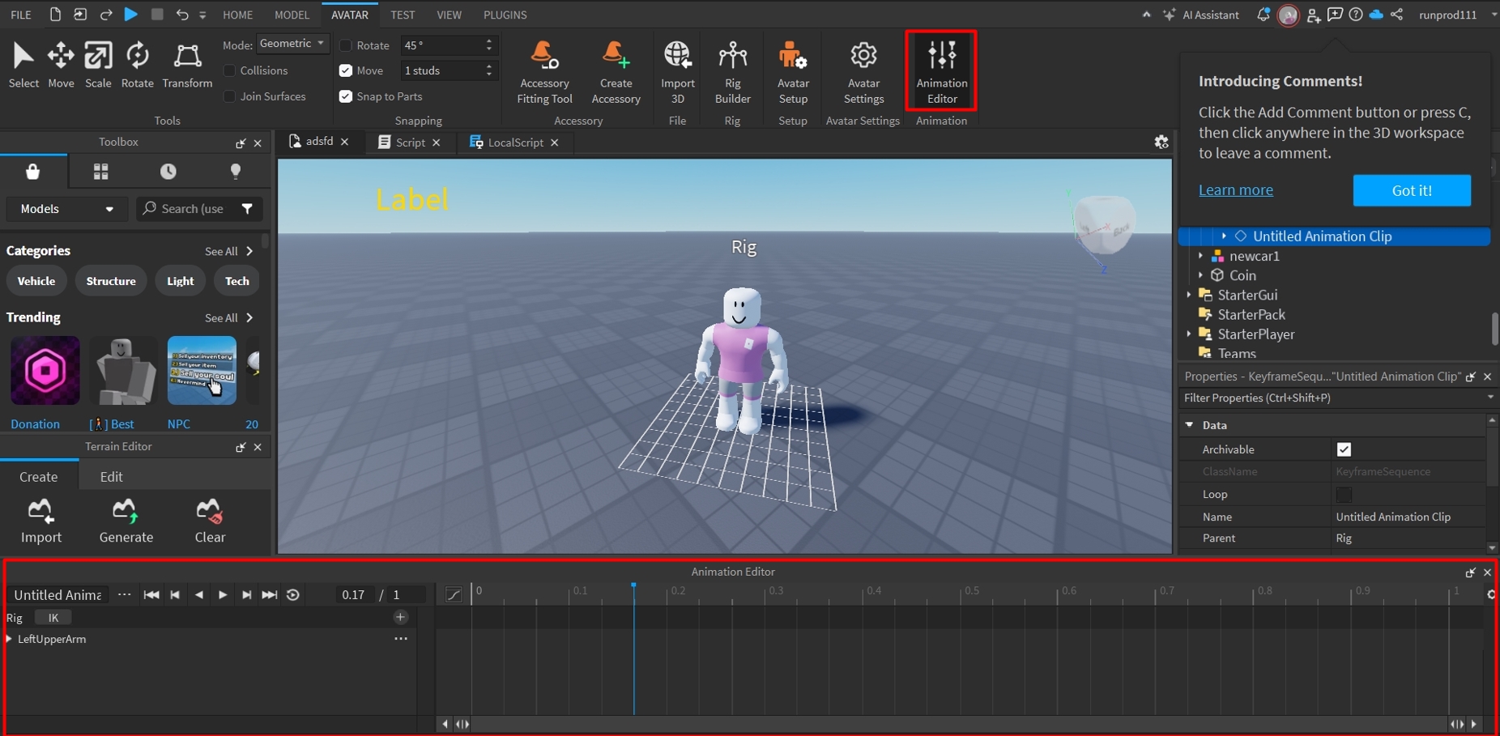Toggle IK mode for the Rig
1500x736 pixels.
[x=53, y=618]
